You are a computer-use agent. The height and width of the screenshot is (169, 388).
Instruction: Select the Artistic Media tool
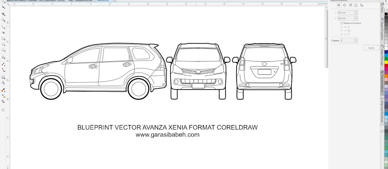tap(3, 33)
